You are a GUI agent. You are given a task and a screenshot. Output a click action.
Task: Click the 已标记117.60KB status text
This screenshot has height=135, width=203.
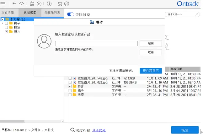coord(28,130)
